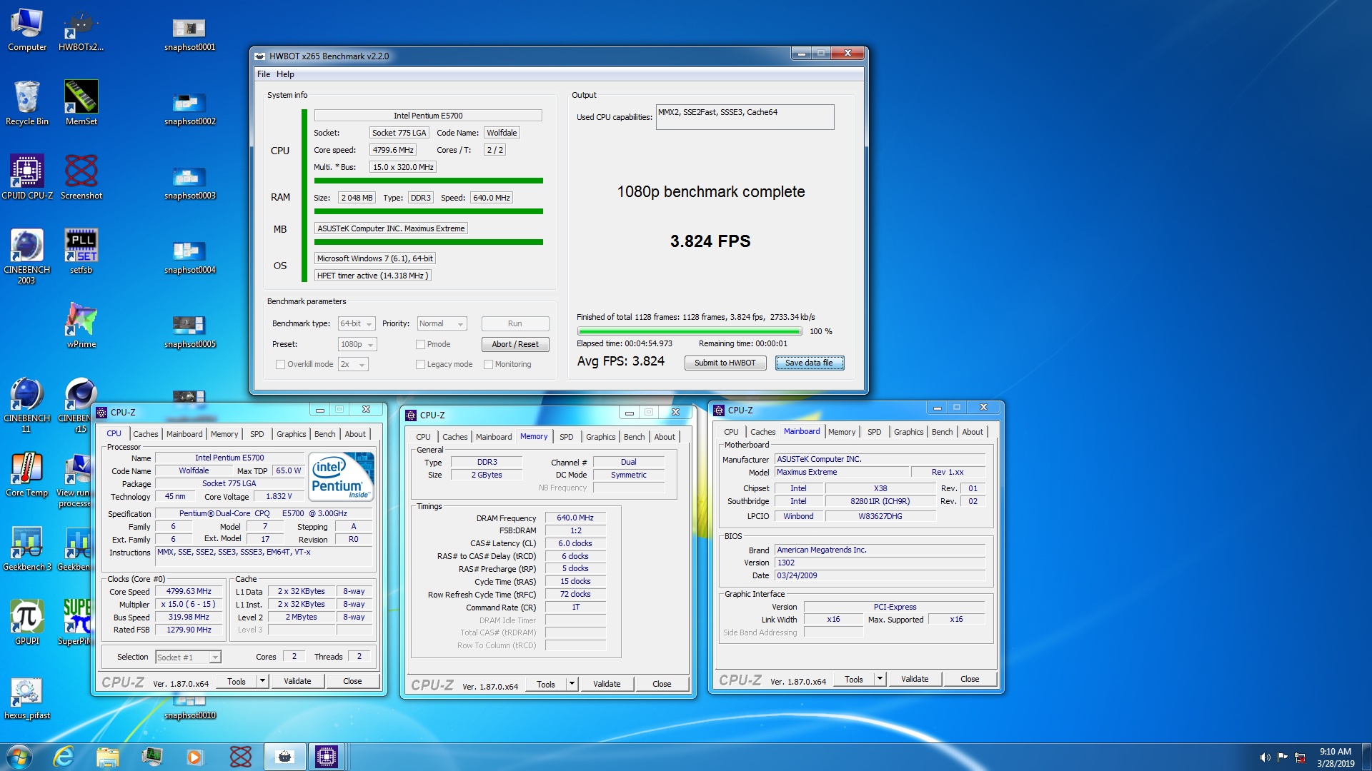
Task: Open the Benchmark type 64-bit dropdown
Action: click(357, 323)
